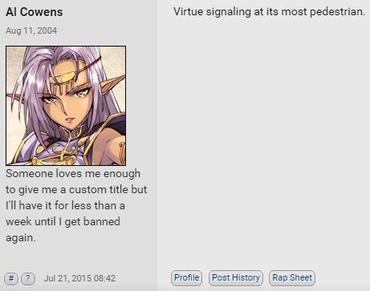Select the username Al Cowens
This screenshot has height=291, width=370.
tap(35, 12)
